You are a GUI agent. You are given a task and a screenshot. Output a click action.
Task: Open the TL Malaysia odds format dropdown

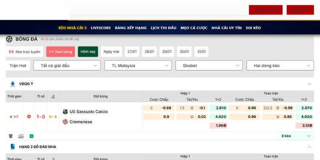pyautogui.click(x=138, y=66)
